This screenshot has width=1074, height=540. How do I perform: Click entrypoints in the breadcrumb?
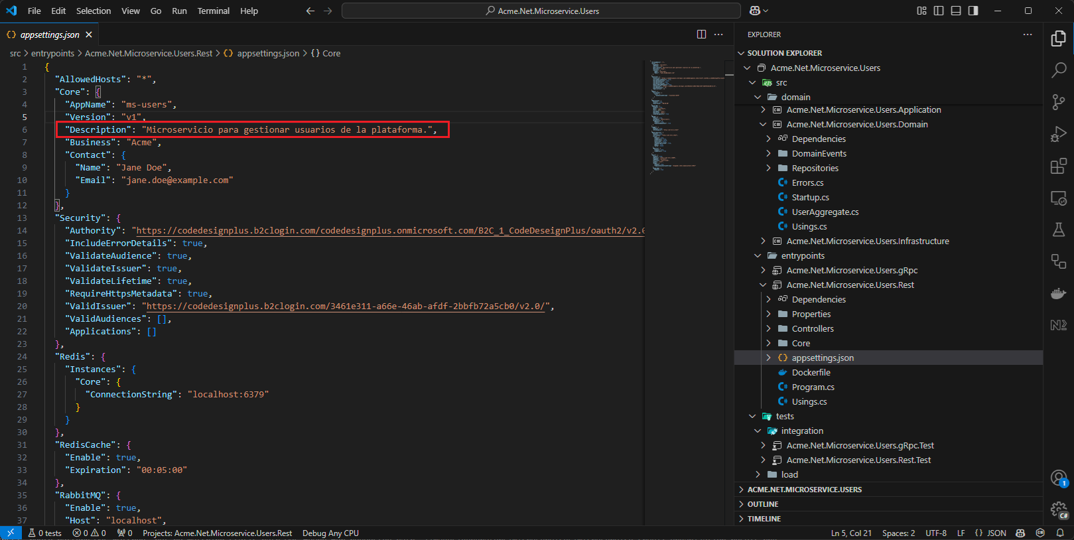coord(52,54)
